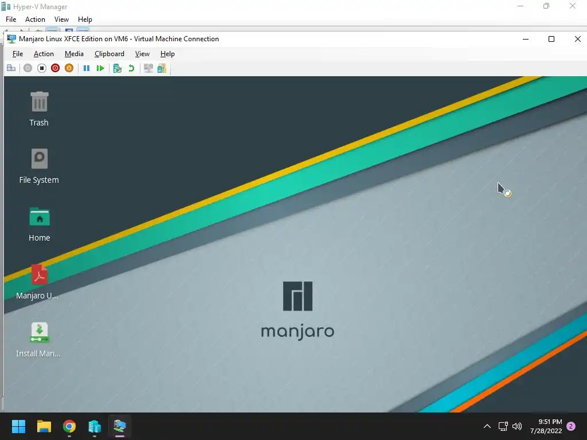Open the Hyper-V Manager Help menu
This screenshot has width=587, height=440.
[x=85, y=19]
